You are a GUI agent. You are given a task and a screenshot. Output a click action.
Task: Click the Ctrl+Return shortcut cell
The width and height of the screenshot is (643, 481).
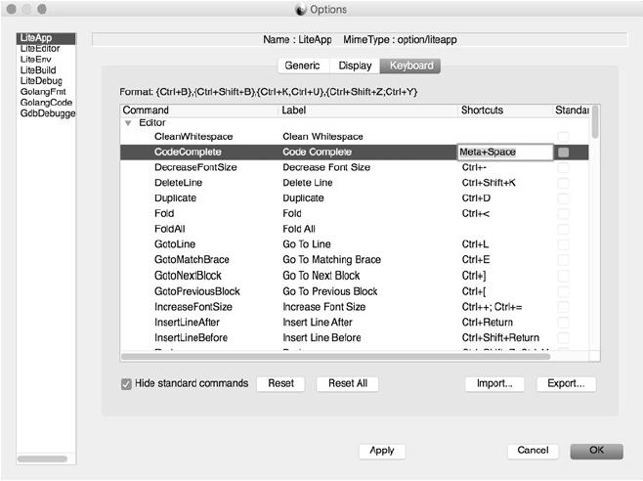488,323
